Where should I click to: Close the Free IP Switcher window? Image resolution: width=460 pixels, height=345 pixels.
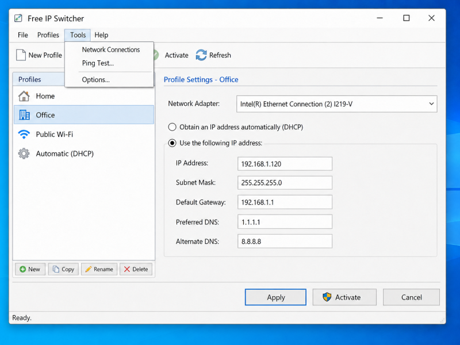tap(431, 18)
